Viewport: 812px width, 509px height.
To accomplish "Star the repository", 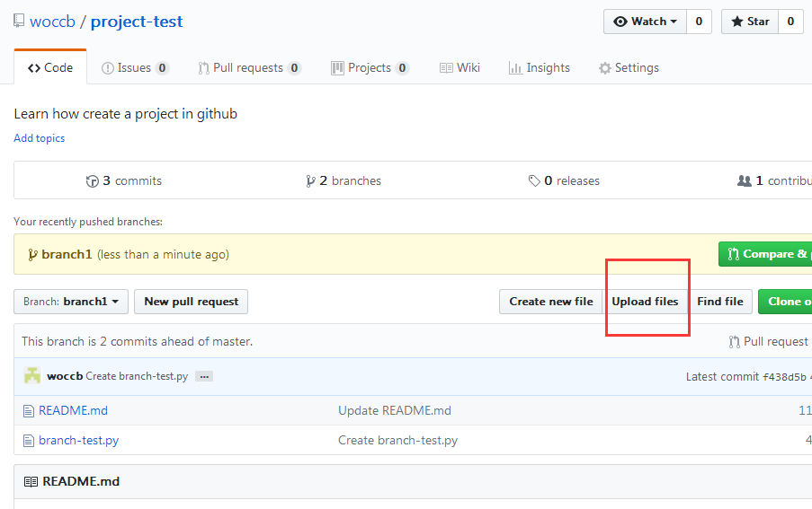I will pyautogui.click(x=750, y=22).
